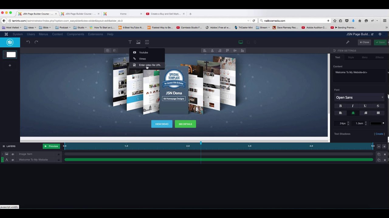The width and height of the screenshot is (389, 218).
Task: Click the timeline playhead marker
Action: 201,143
